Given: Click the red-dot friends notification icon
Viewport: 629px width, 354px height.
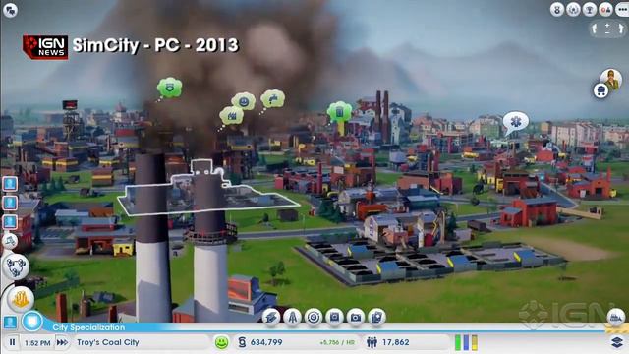Looking at the screenshot, I should (605, 9).
